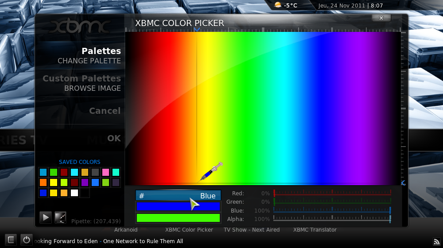Click the date 'Jeu, 24 Nov 2011'
The image size is (443, 248).
[x=342, y=6]
